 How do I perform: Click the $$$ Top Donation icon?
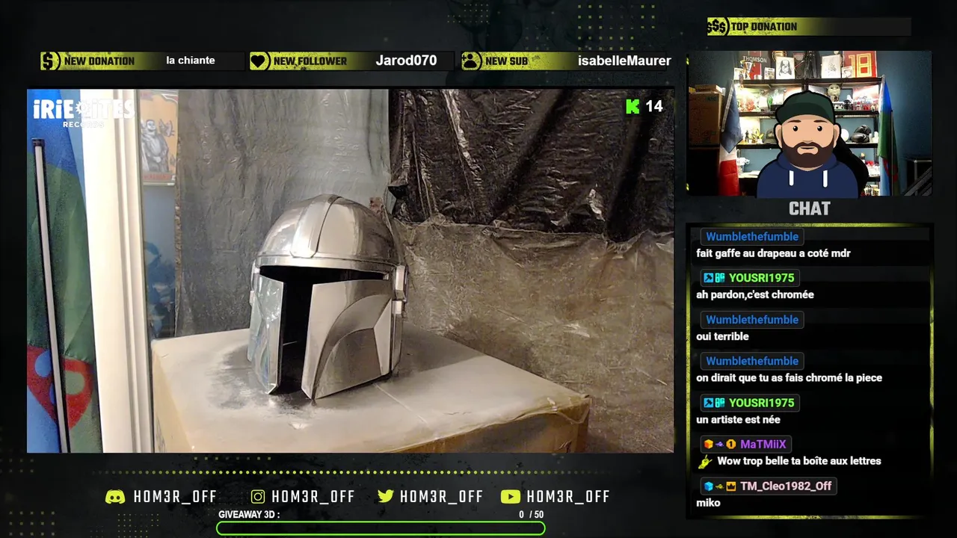click(x=717, y=27)
